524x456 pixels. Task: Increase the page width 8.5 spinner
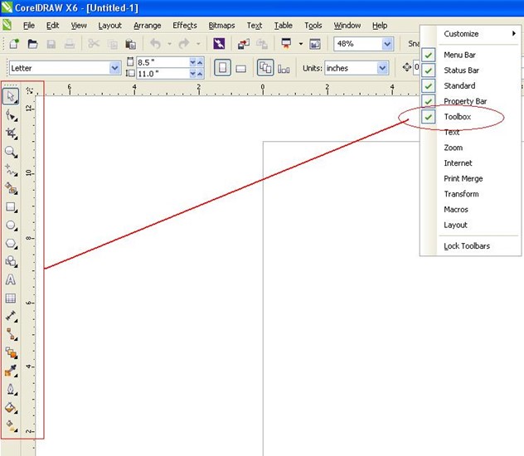(x=200, y=62)
